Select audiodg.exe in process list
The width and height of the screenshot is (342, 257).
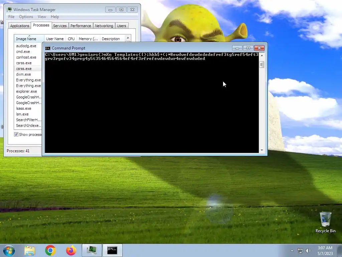pyautogui.click(x=26, y=46)
